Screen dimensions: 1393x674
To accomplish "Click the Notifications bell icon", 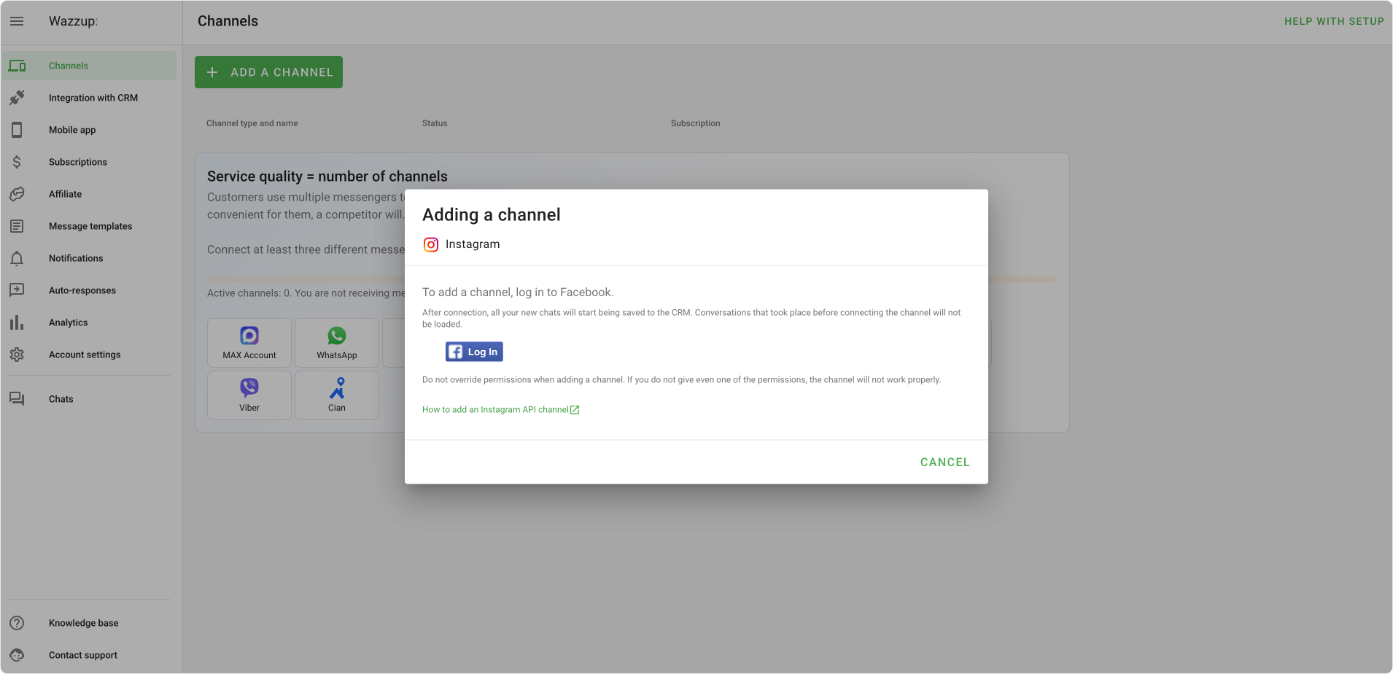I will click(17, 258).
